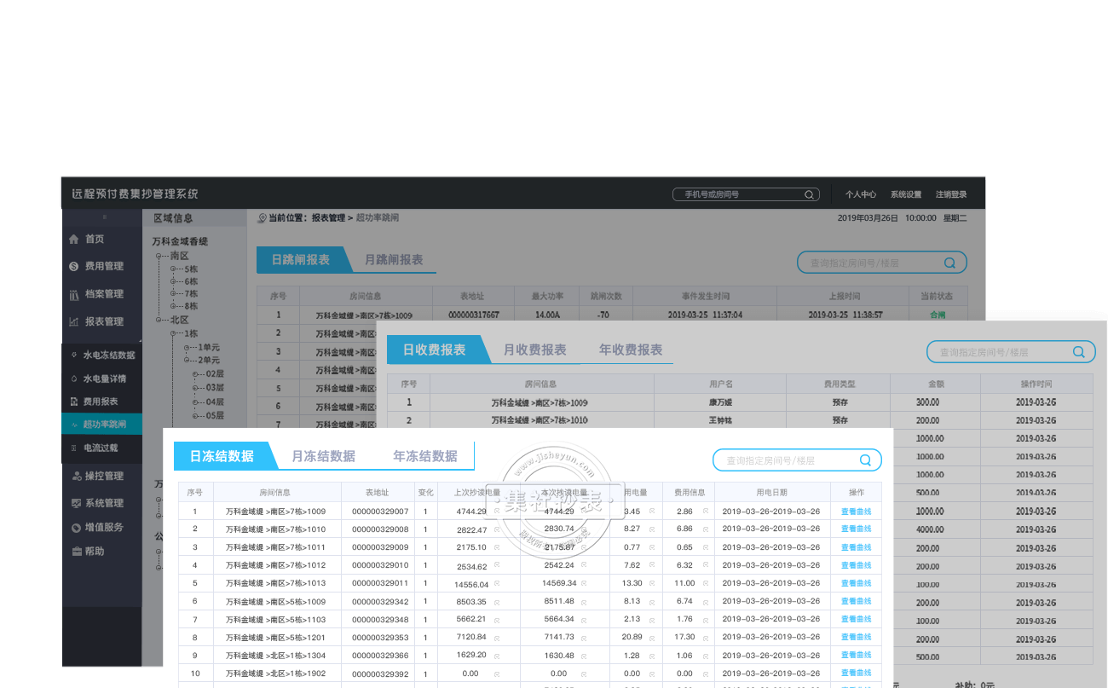This screenshot has width=1108, height=688.
Task: Switch to the 月冻结数据 tab
Action: (x=323, y=456)
